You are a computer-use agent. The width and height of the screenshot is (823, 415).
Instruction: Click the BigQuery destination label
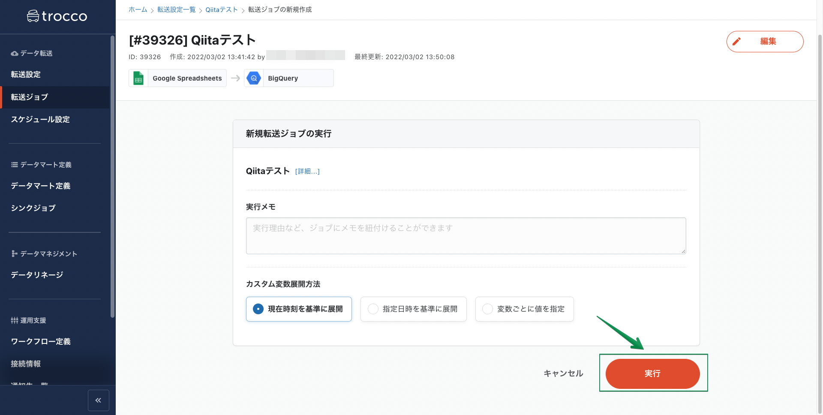pyautogui.click(x=283, y=78)
